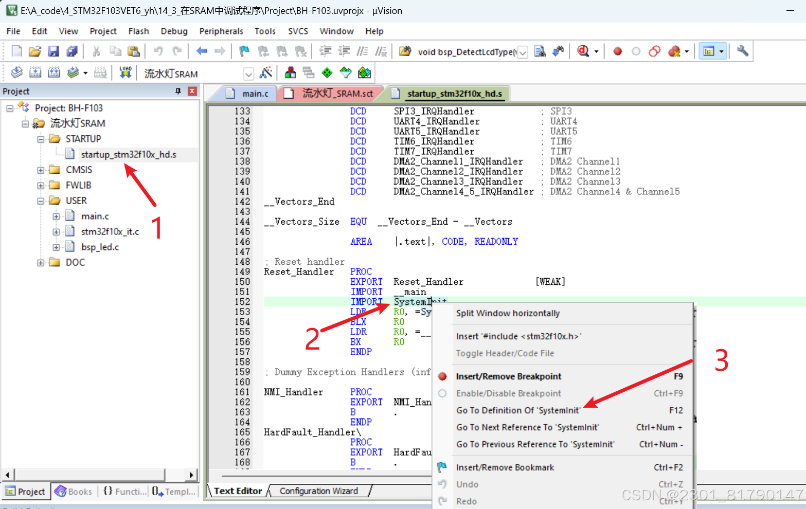806x509 pixels.
Task: Open the Debug menu
Action: 174,31
